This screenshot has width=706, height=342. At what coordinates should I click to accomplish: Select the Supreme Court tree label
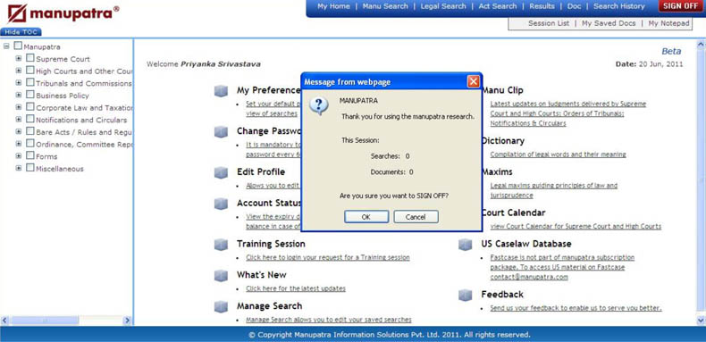(63, 59)
